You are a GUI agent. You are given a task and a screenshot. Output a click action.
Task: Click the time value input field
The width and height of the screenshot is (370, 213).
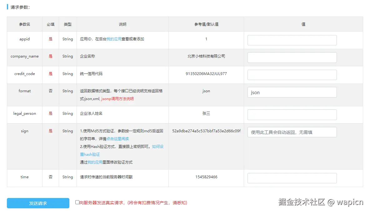coord(292,178)
